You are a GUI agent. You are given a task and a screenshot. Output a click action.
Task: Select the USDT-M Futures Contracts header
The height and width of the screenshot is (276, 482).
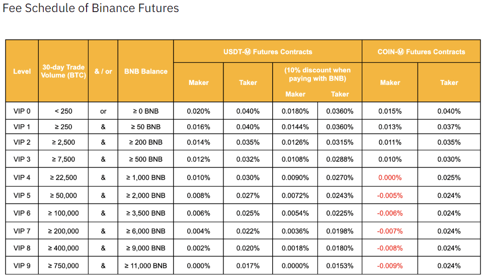(268, 52)
